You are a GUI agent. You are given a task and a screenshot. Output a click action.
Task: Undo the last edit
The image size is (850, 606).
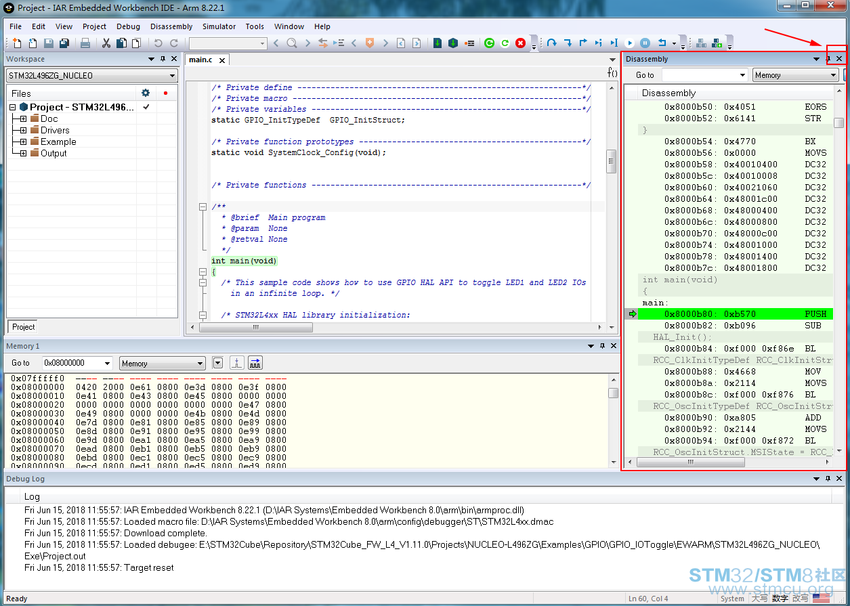point(158,43)
